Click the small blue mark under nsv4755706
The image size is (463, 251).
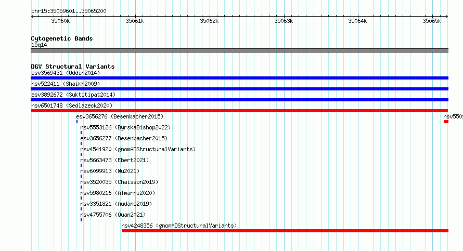[x=81, y=220]
